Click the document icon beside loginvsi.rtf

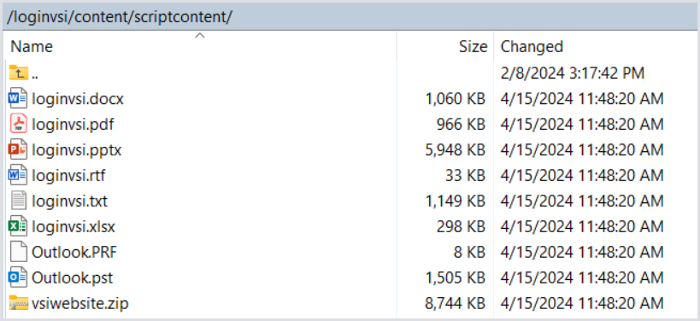pyautogui.click(x=18, y=175)
